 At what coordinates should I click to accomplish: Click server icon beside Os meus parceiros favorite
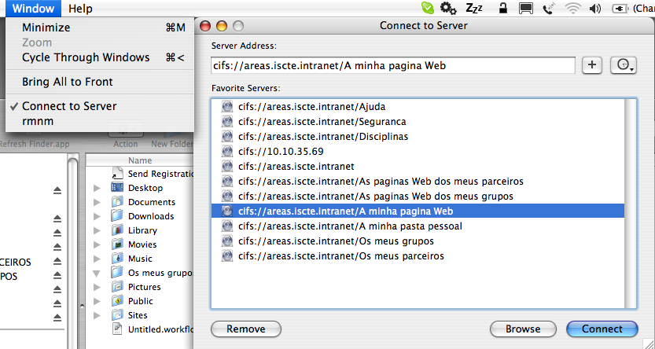click(x=226, y=256)
